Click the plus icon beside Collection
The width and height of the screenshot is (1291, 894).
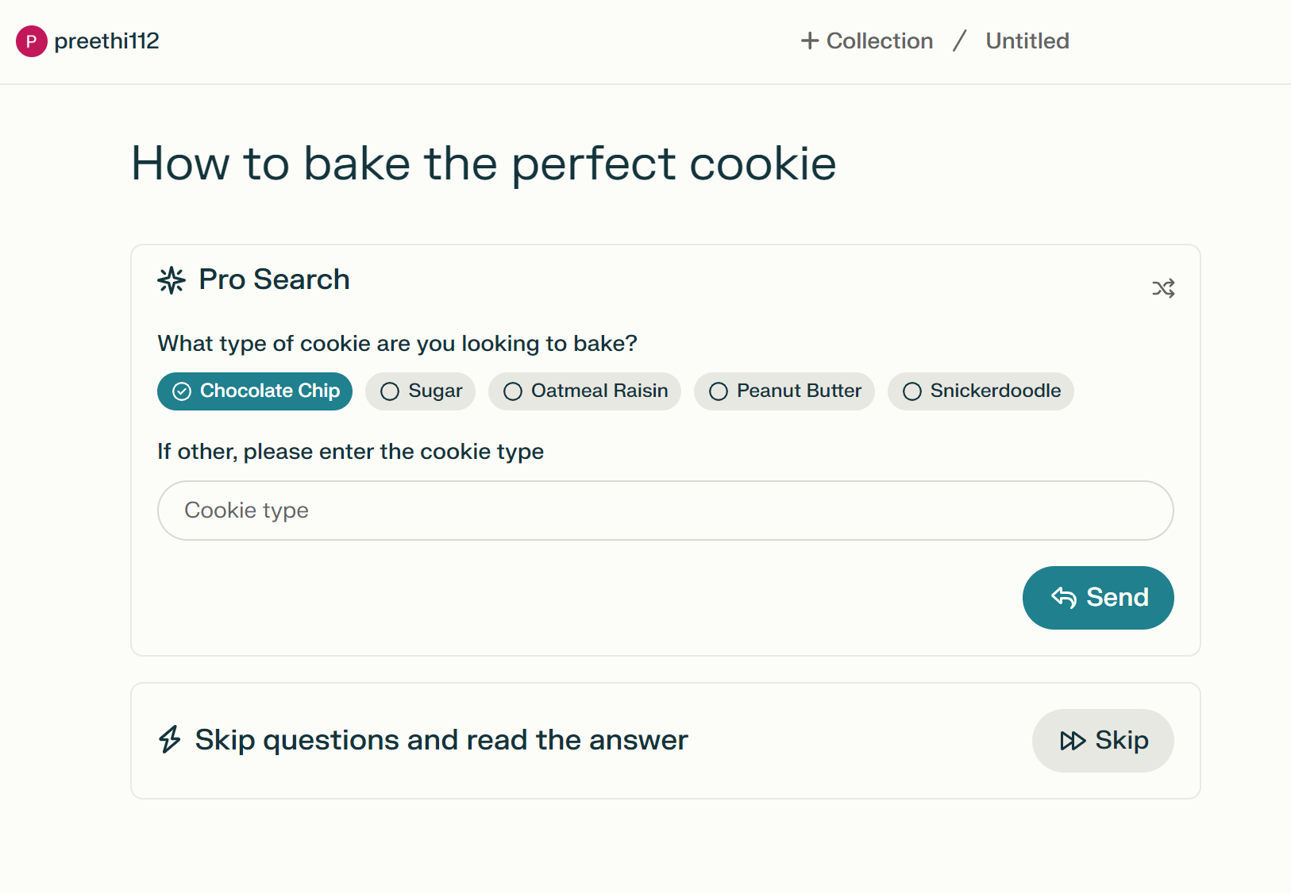point(809,41)
